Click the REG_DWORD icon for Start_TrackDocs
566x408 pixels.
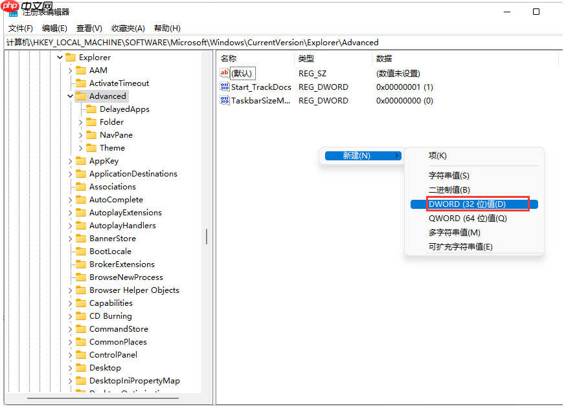(223, 87)
